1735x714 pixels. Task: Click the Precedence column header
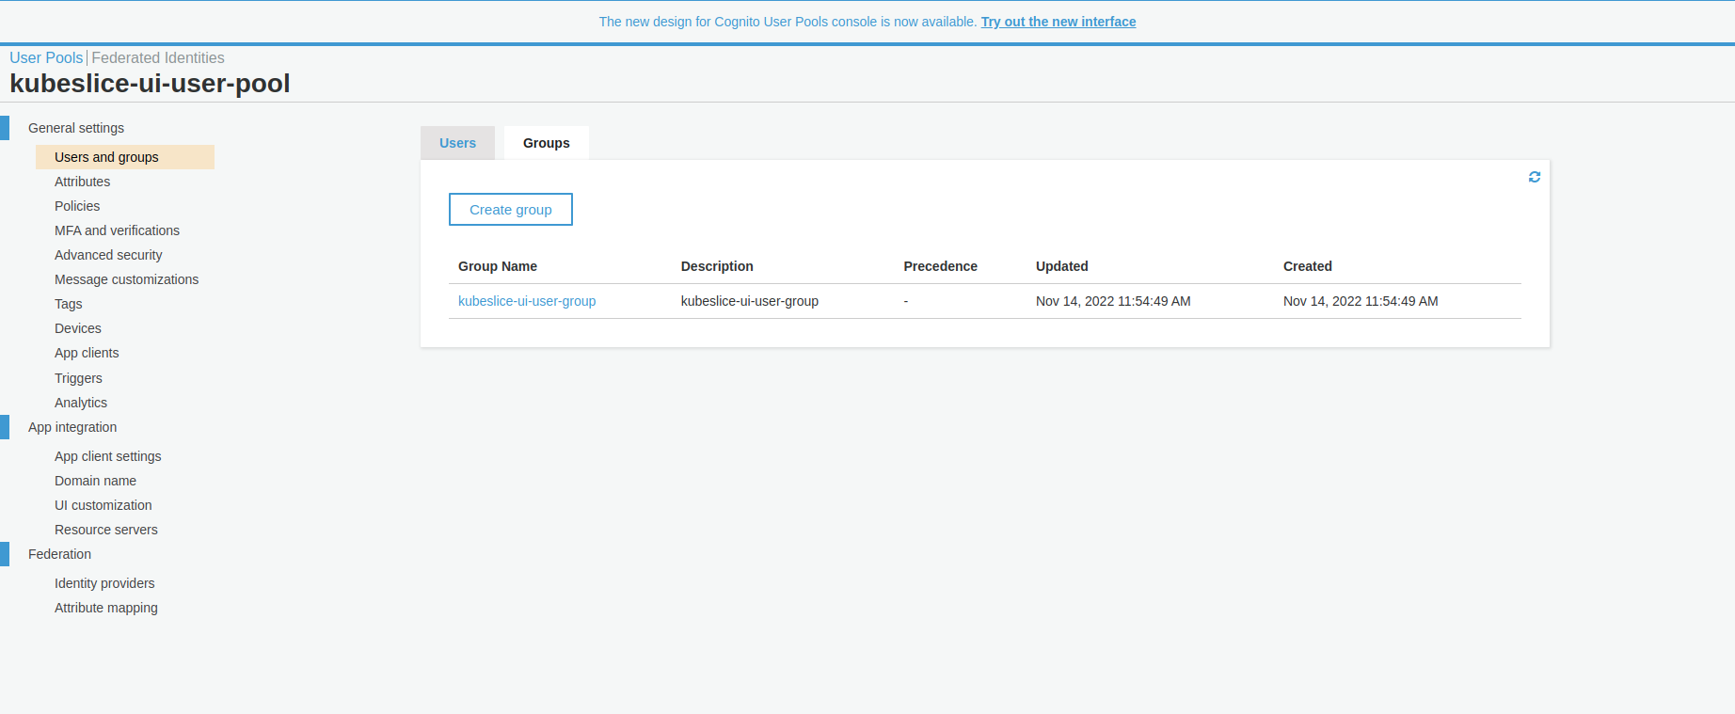point(940,266)
